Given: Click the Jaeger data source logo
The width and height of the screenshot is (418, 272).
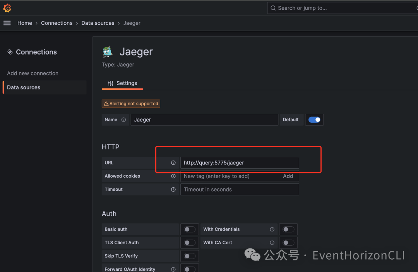Looking at the screenshot, I should point(108,51).
